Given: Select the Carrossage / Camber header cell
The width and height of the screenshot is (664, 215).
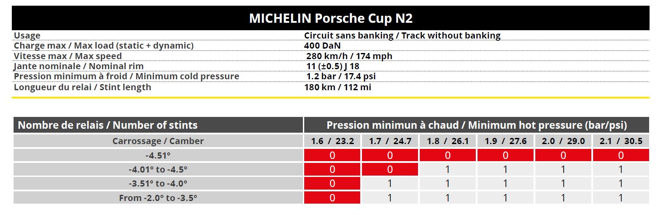Looking at the screenshot, I should click(x=158, y=141).
